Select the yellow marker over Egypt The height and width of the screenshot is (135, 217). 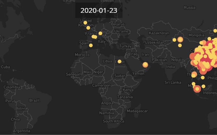point(119,61)
